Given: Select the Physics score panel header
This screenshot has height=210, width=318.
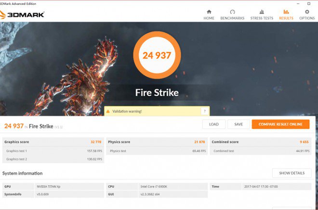Looking at the screenshot, I should pyautogui.click(x=157, y=142).
